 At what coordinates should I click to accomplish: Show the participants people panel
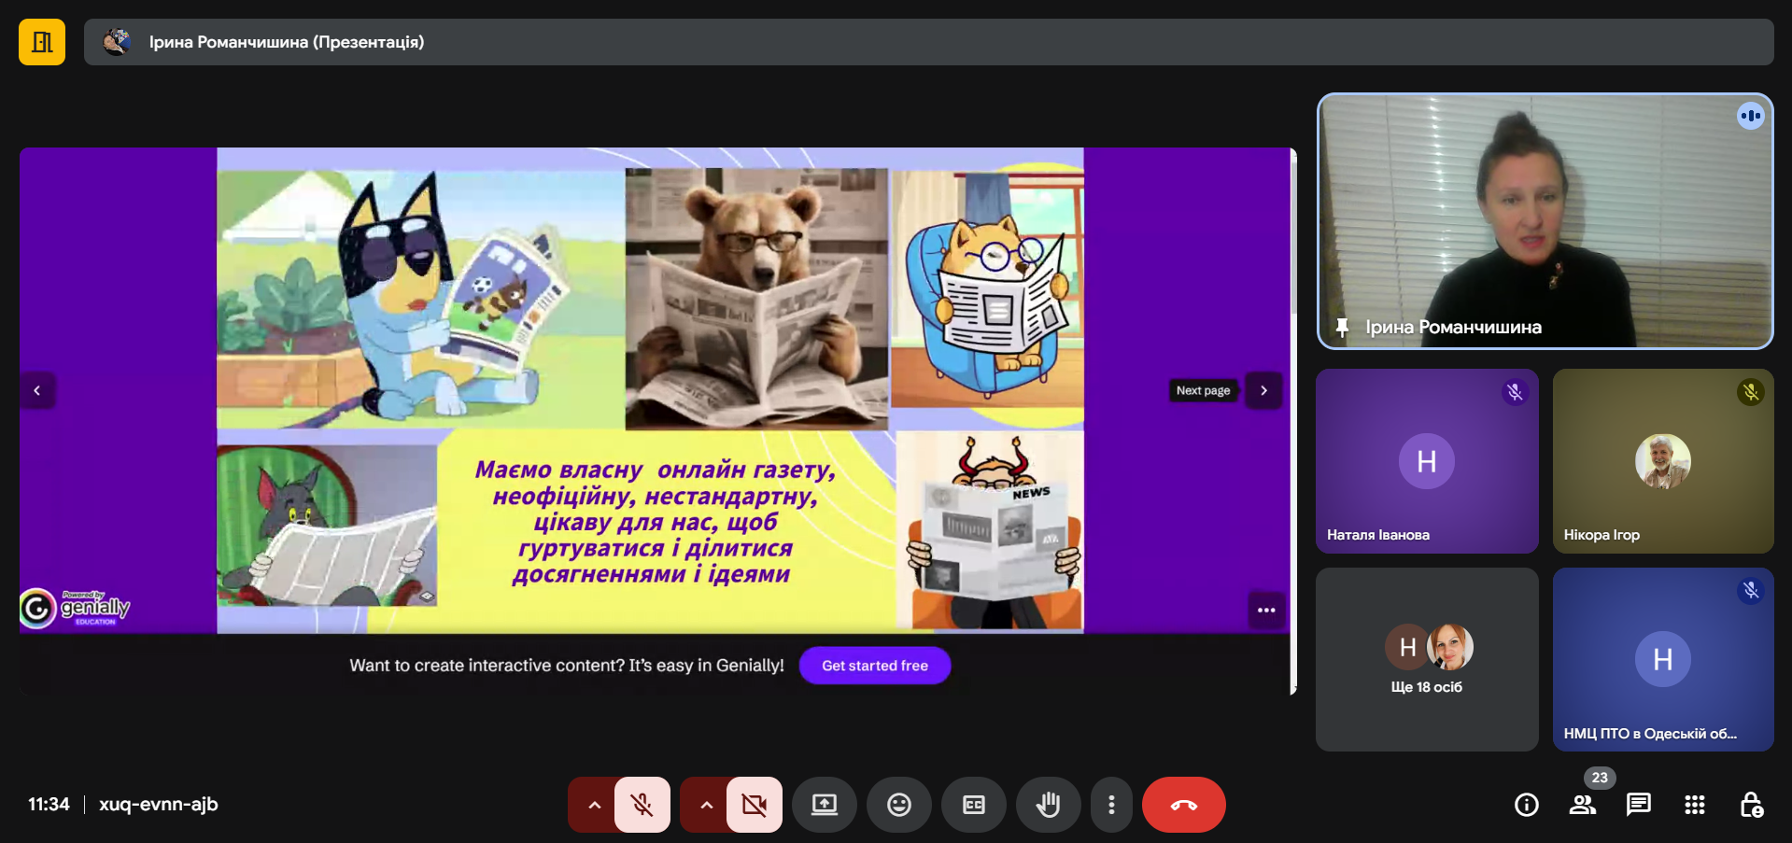click(x=1582, y=805)
